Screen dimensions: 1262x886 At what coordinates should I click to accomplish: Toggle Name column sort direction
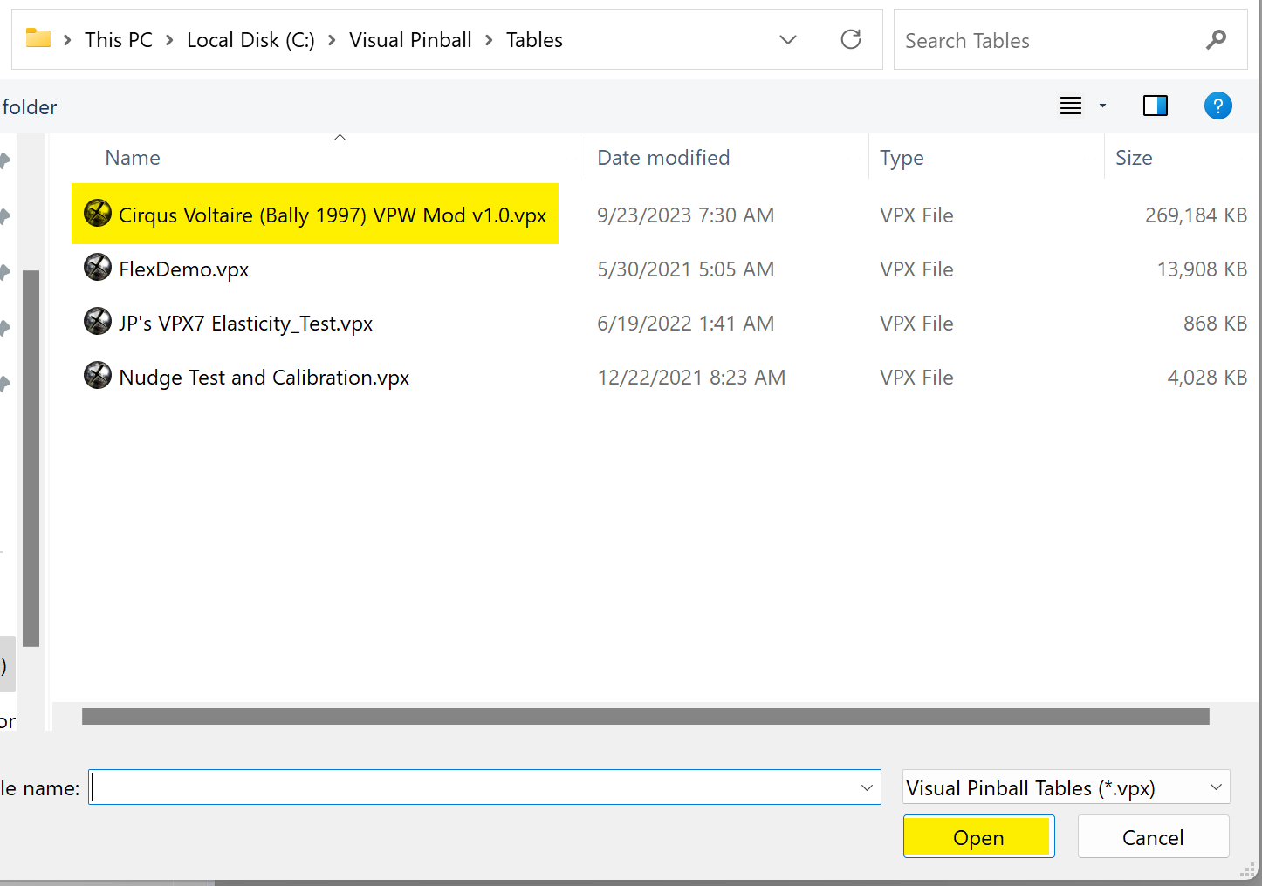pos(133,158)
